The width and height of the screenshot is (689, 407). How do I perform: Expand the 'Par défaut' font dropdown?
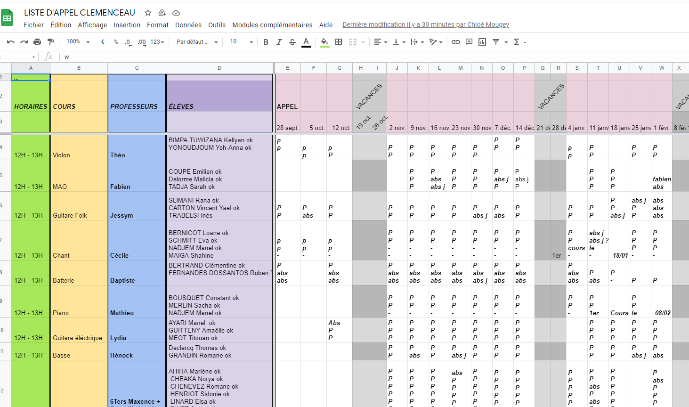197,42
